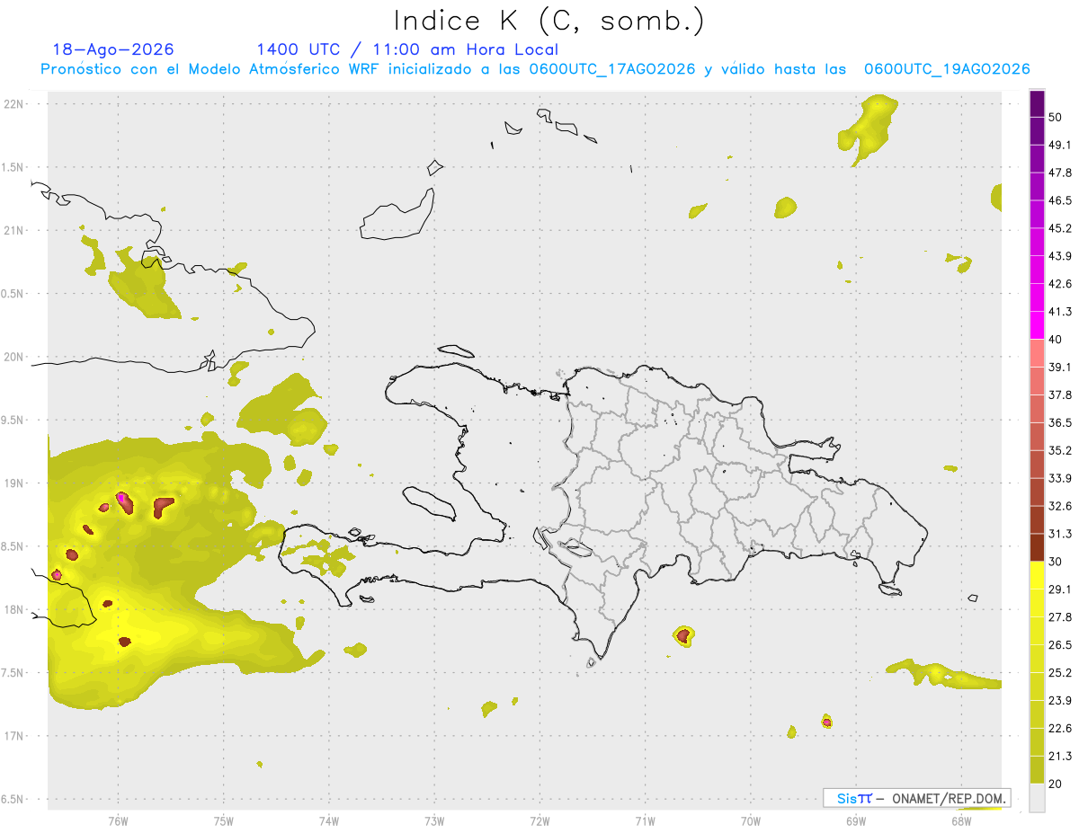
Task: Click the colorbar value '32.6'
Action: [1060, 506]
